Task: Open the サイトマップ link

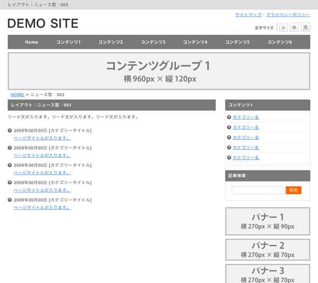Action: [248, 15]
